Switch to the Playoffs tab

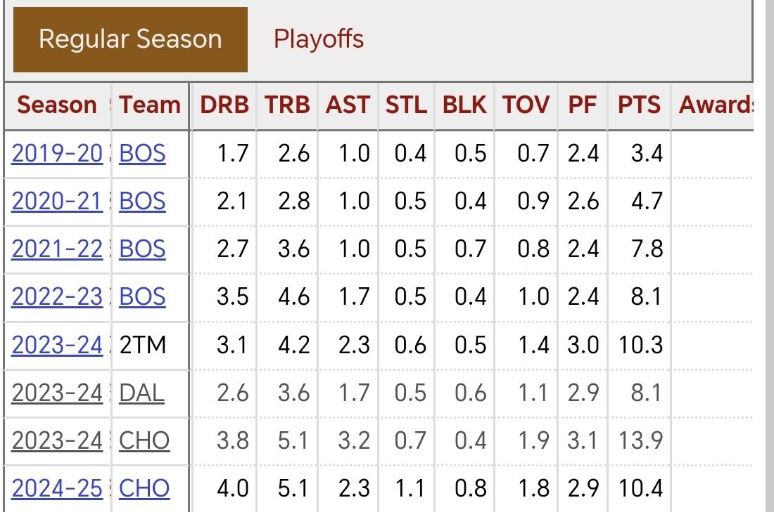tap(318, 39)
